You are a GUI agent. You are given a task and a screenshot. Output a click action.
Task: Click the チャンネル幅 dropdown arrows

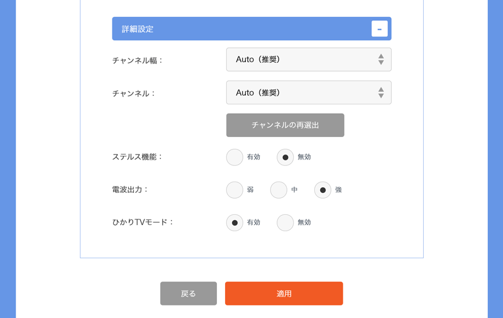pyautogui.click(x=381, y=60)
